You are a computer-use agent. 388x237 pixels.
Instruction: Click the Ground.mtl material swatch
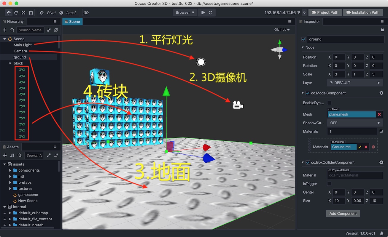tap(344, 147)
